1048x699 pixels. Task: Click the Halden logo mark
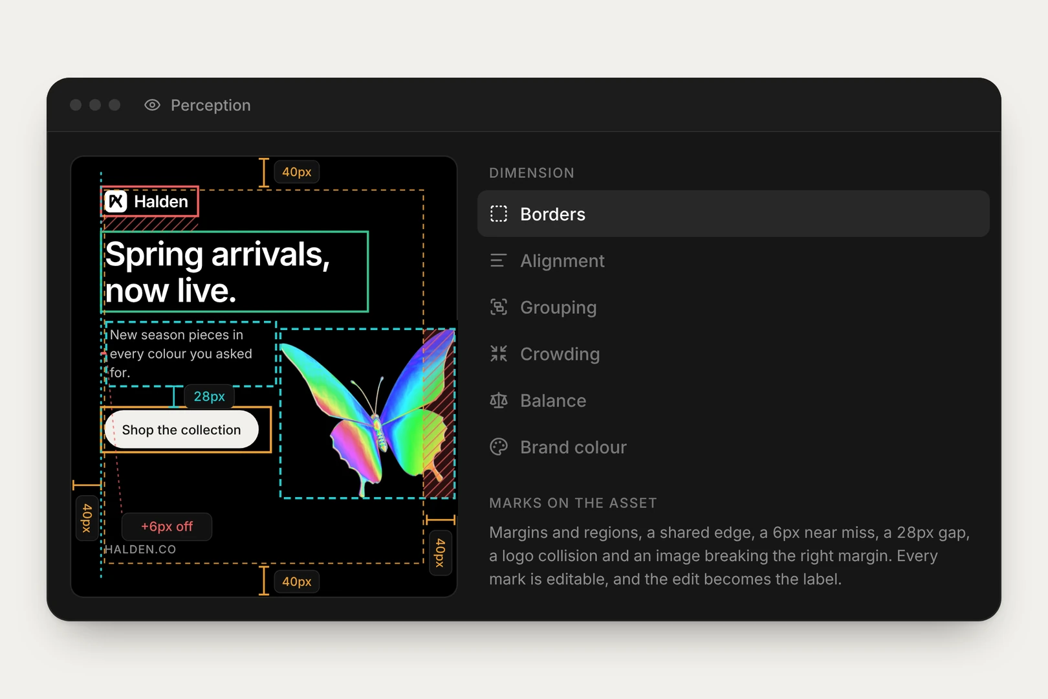click(x=116, y=201)
